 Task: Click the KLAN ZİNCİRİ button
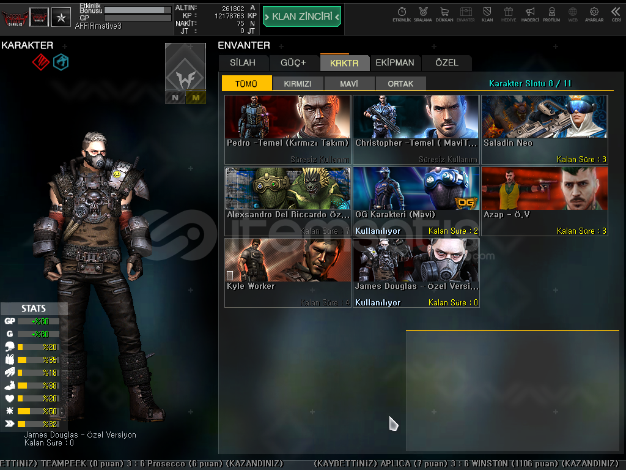302,17
